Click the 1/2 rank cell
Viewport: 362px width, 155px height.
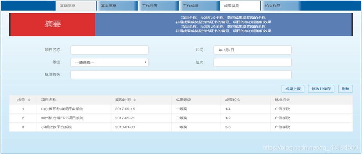tap(246, 118)
